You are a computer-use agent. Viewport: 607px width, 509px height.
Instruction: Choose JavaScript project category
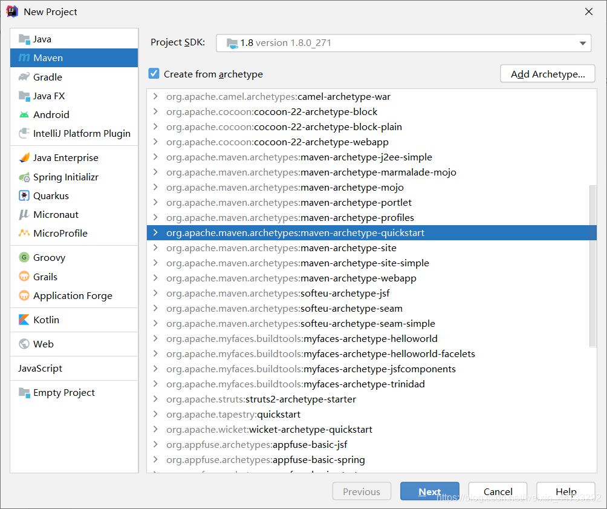(74, 368)
